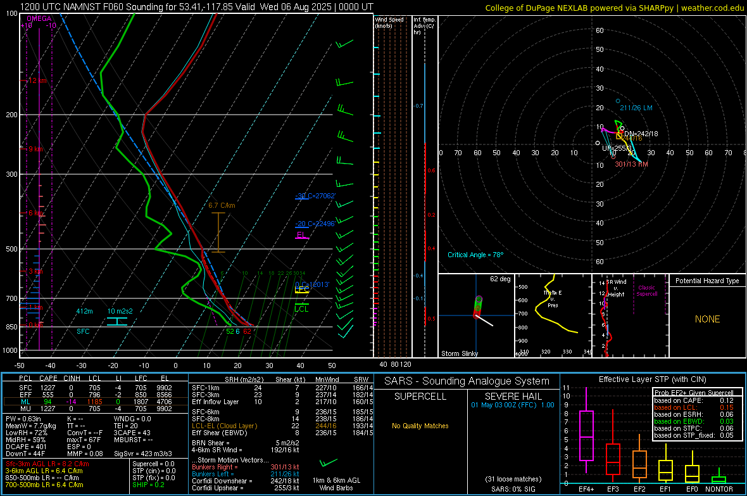This screenshot has height=496, width=747.
Task: Click the (31 loose matches) text
Action: coord(513,479)
